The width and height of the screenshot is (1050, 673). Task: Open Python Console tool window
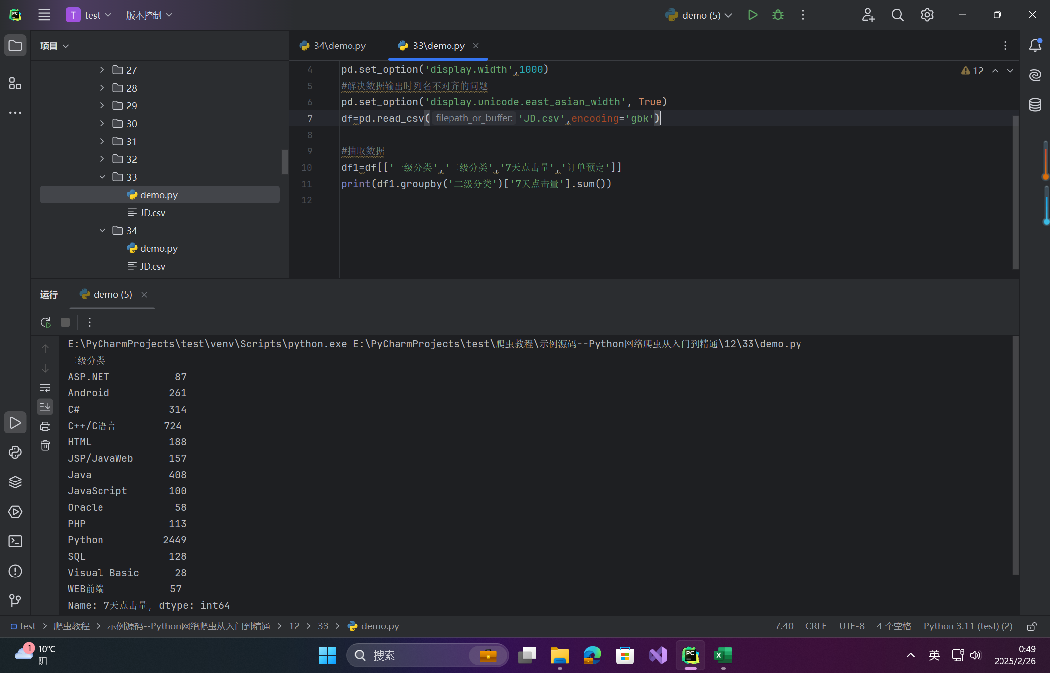tap(15, 452)
